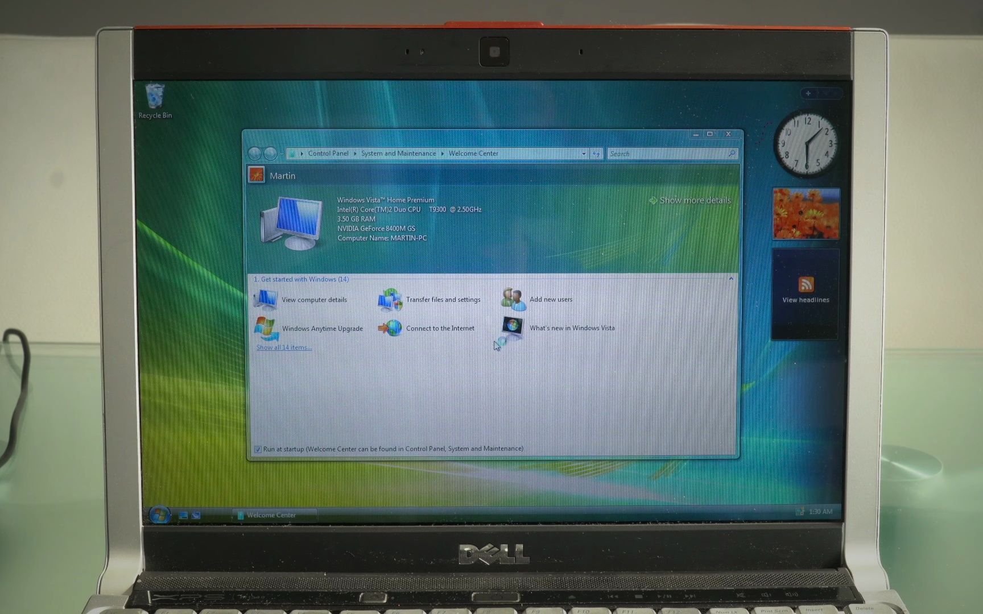Screen dimensions: 983x614
Task: Click the Forward navigation arrow
Action: tap(270, 153)
